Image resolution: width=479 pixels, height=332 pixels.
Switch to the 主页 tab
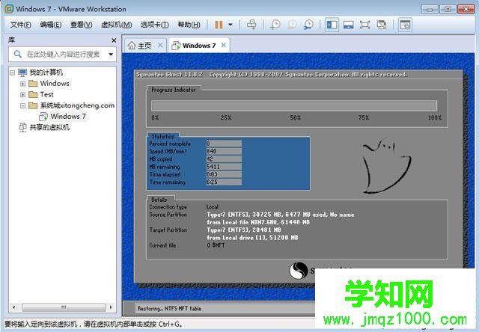pos(144,46)
